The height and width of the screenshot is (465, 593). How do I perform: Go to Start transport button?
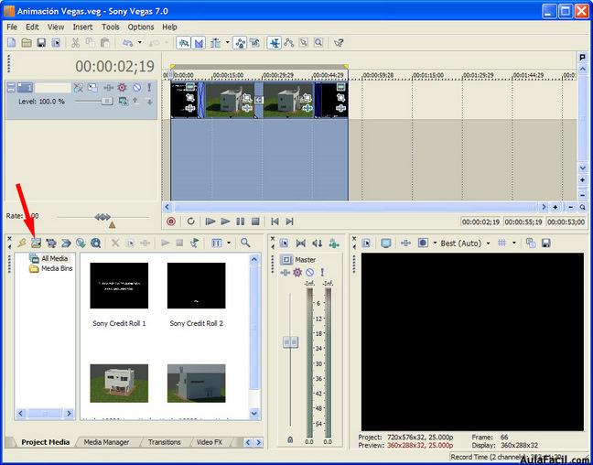pos(275,222)
